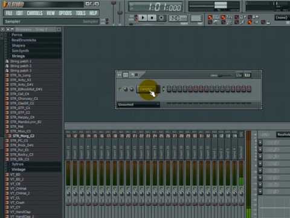Toggle the first step of the Sampler channel
This screenshot has width=290, height=218.
click(169, 89)
